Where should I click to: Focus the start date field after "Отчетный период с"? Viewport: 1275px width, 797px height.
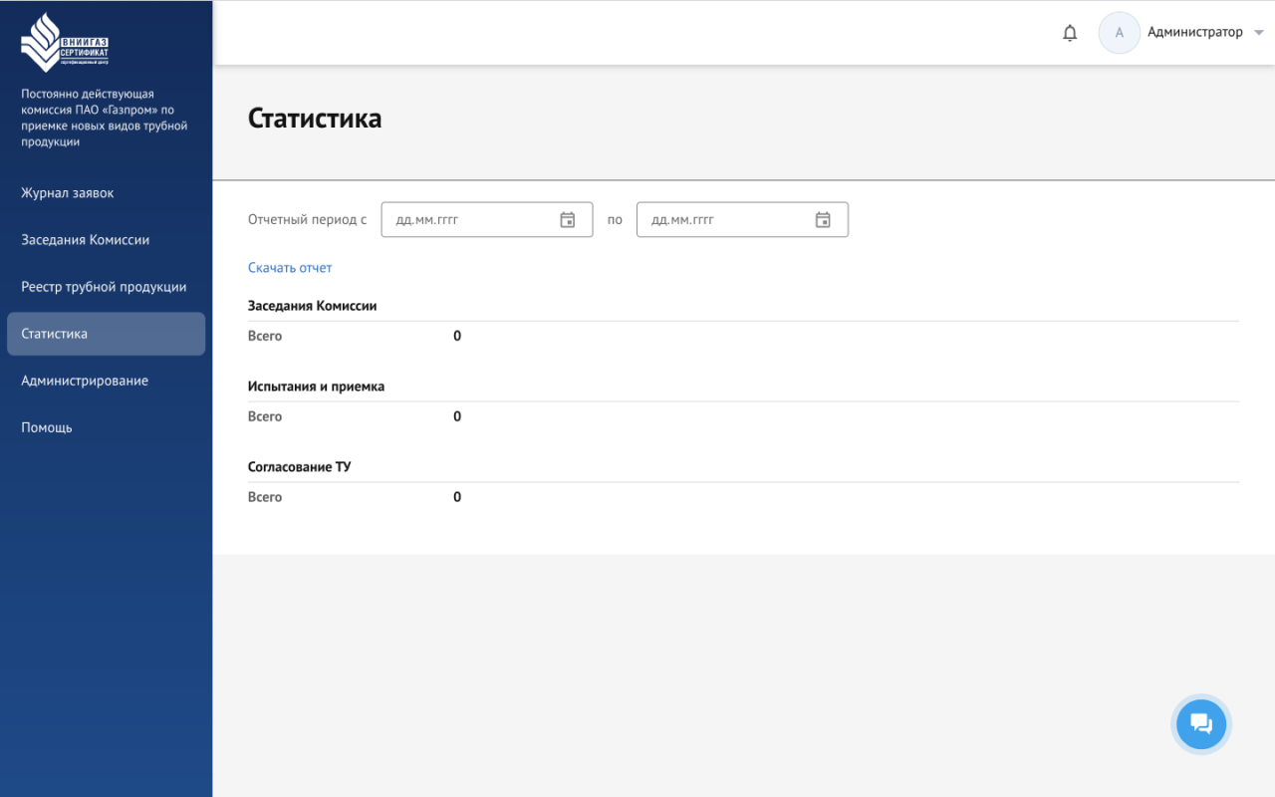(x=468, y=220)
